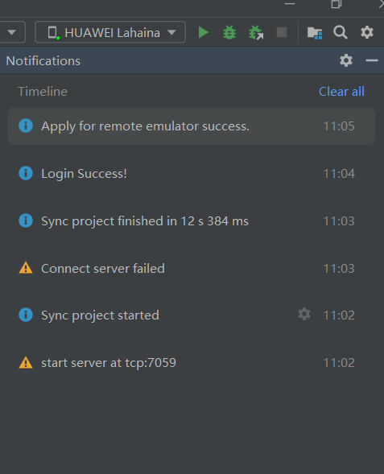The image size is (384, 474).
Task: Open gear beside Sync project started
Action: click(x=304, y=315)
